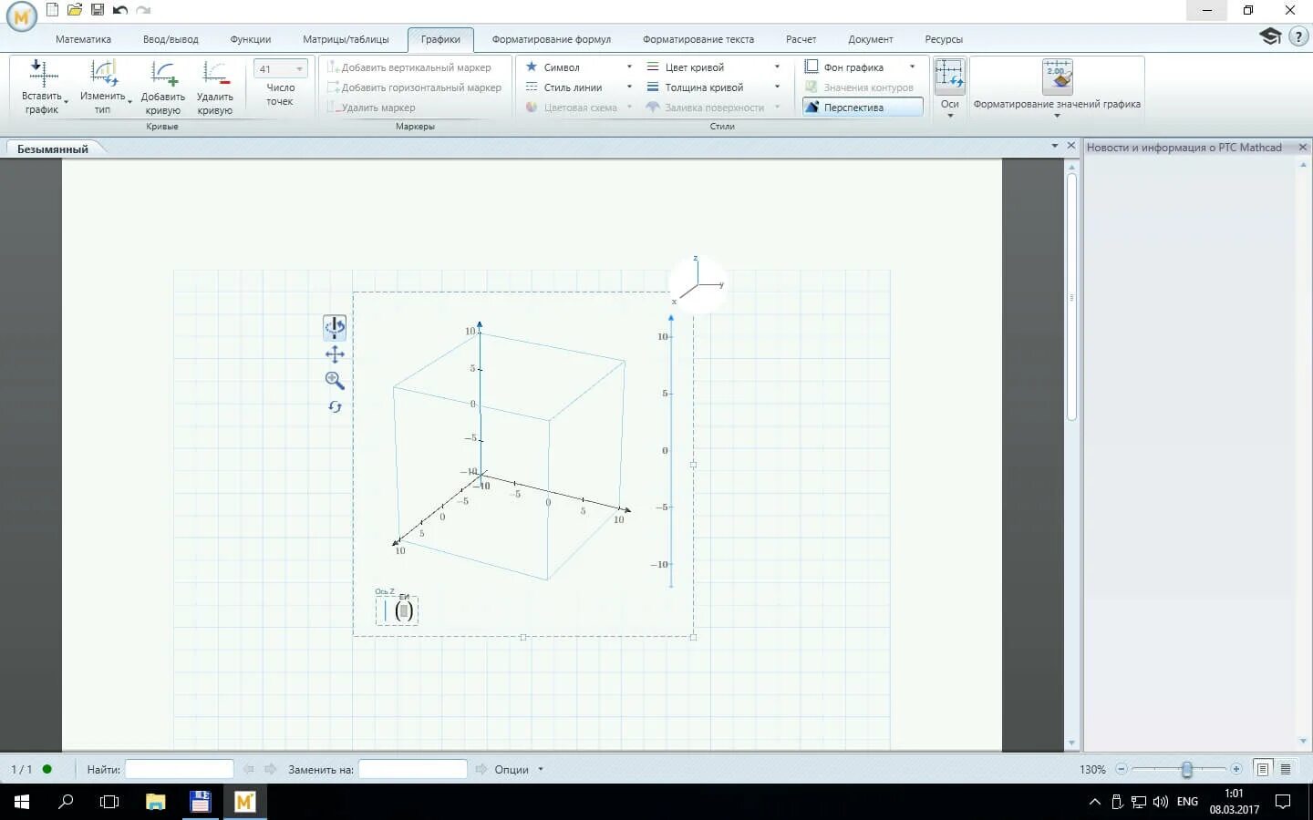Viewport: 1313px width, 820px height.
Task: Select the plot pan tool
Action: [x=335, y=354]
